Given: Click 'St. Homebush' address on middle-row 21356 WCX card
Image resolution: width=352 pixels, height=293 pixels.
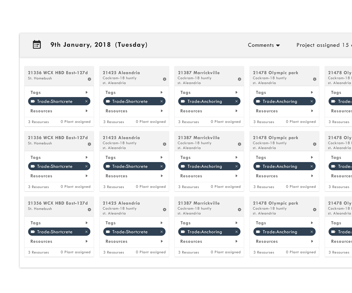Looking at the screenshot, I should [x=40, y=143].
